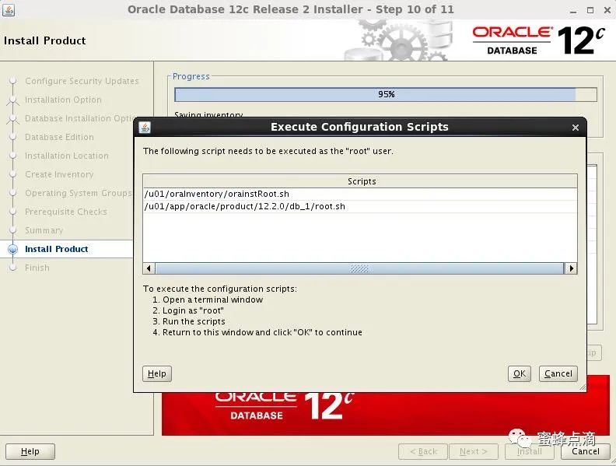Click the disabled Back button
The image size is (616, 466).
point(423,451)
